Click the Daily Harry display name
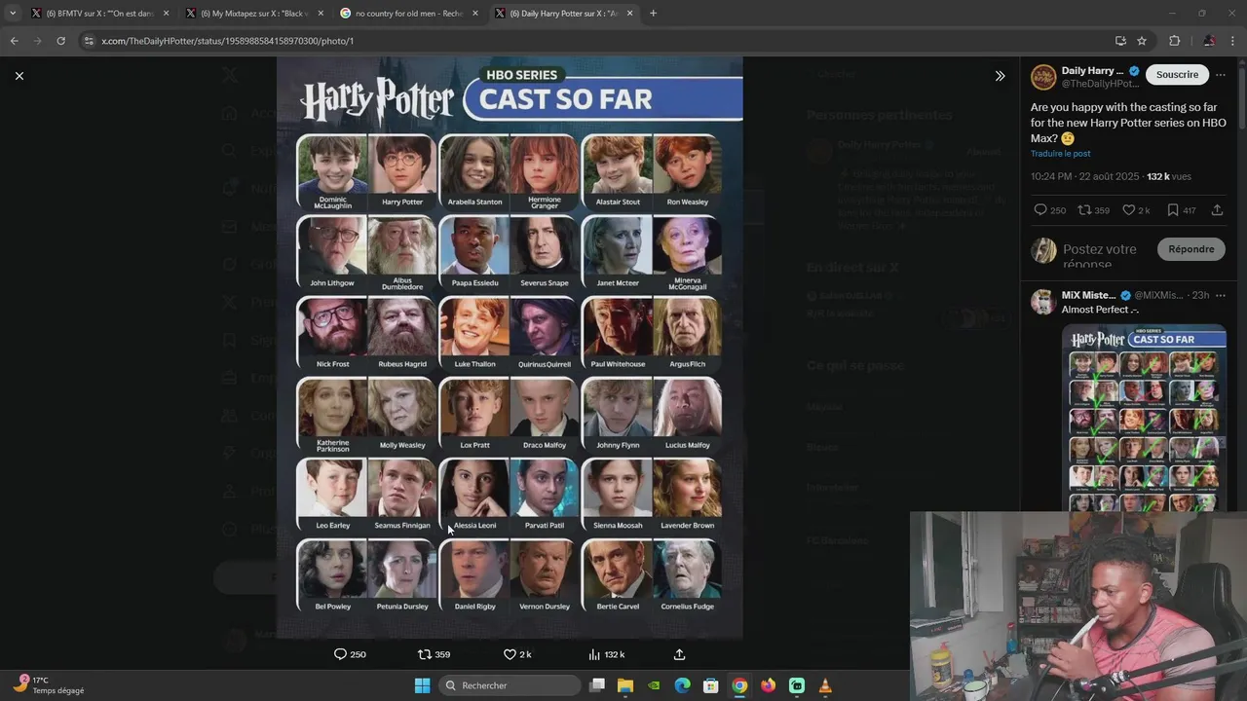This screenshot has height=701, width=1247. pos(1092,71)
